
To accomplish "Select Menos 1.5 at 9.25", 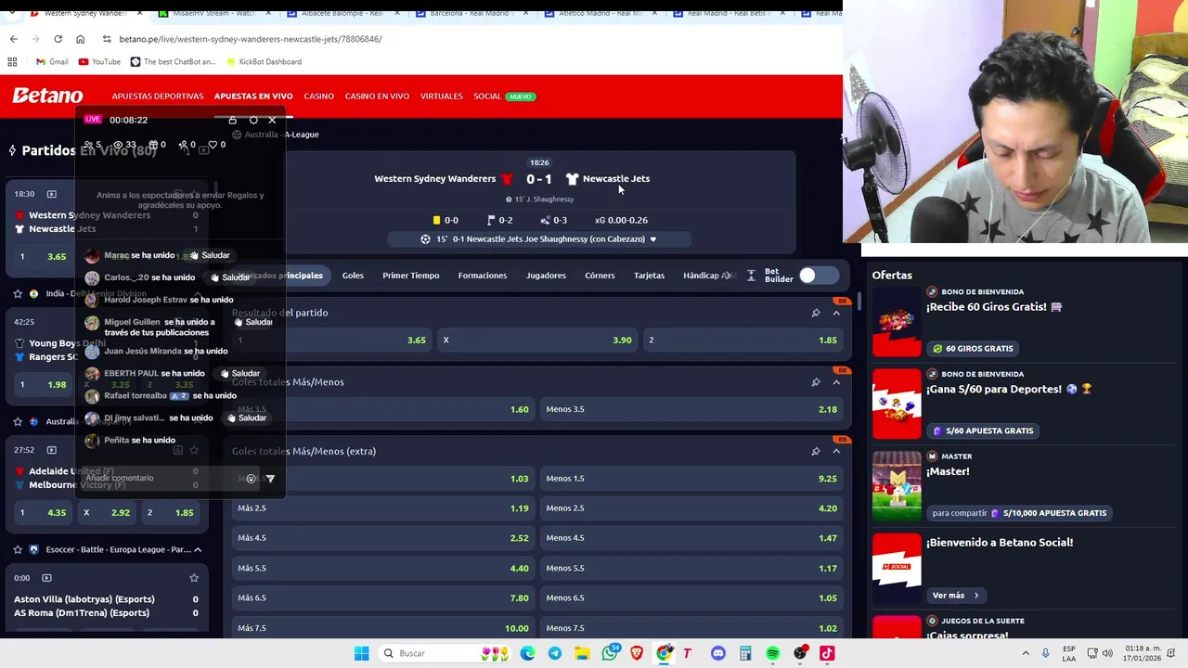I will pyautogui.click(x=691, y=479).
